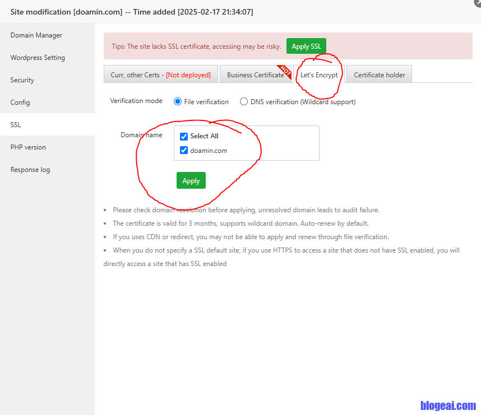The height and width of the screenshot is (415, 481).
Task: Toggle the Select All checkbox
Action: coord(184,136)
